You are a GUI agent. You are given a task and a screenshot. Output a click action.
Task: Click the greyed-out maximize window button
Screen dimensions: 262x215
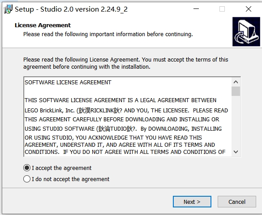[x=222, y=9]
